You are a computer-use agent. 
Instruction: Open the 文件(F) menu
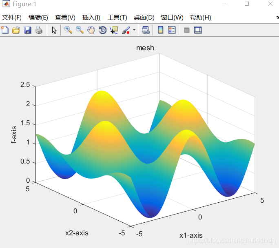tap(12, 18)
